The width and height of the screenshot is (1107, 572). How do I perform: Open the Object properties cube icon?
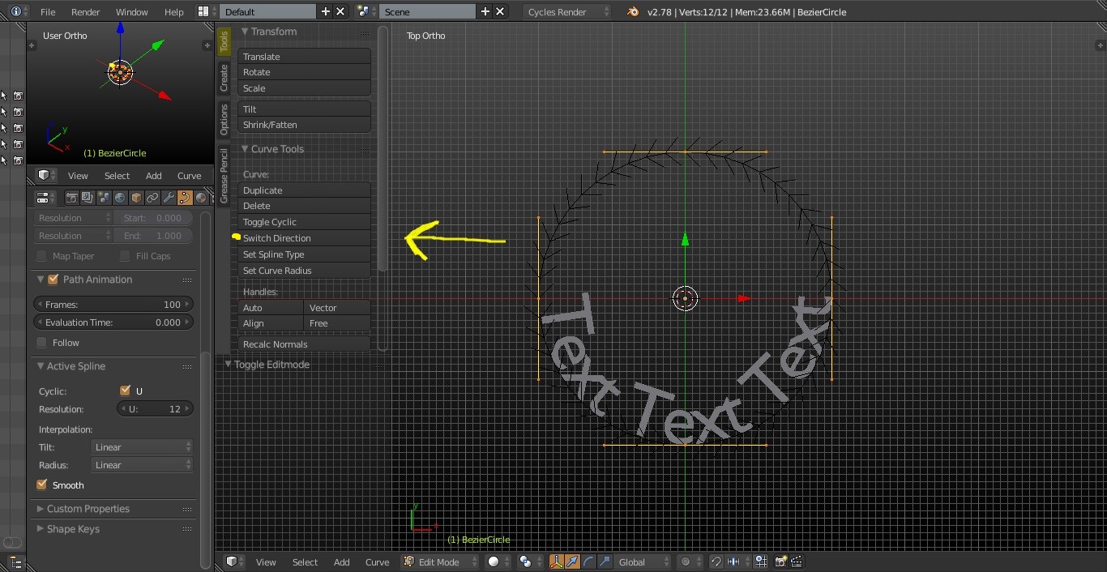[136, 198]
